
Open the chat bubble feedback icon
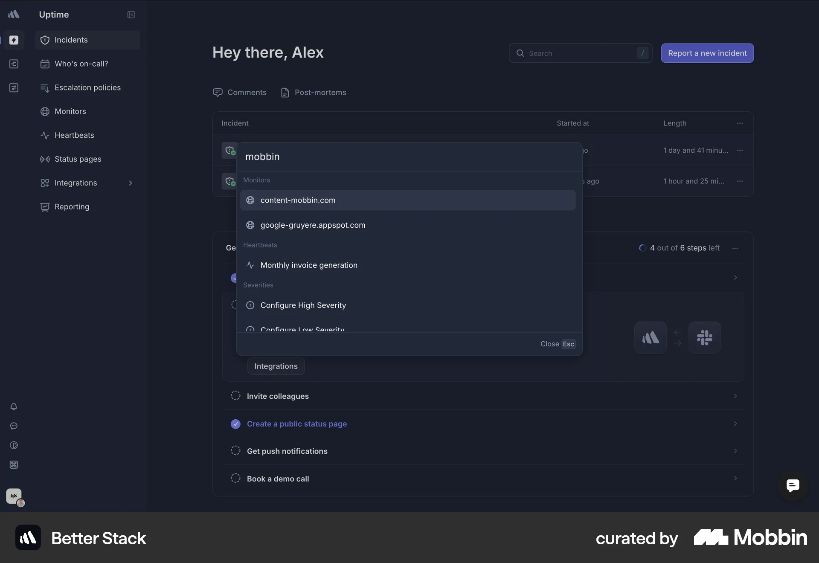click(14, 426)
